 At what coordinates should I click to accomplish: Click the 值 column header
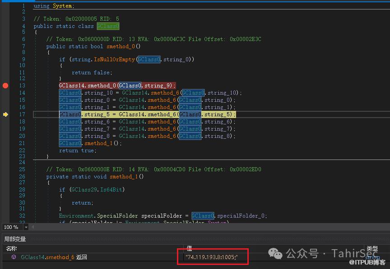[x=190, y=248]
